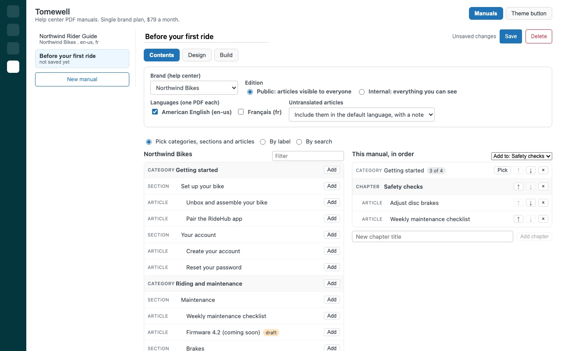The height and width of the screenshot is (351, 561).
Task: Open Northwind Rider Guide manual in list
Action: tap(82, 39)
